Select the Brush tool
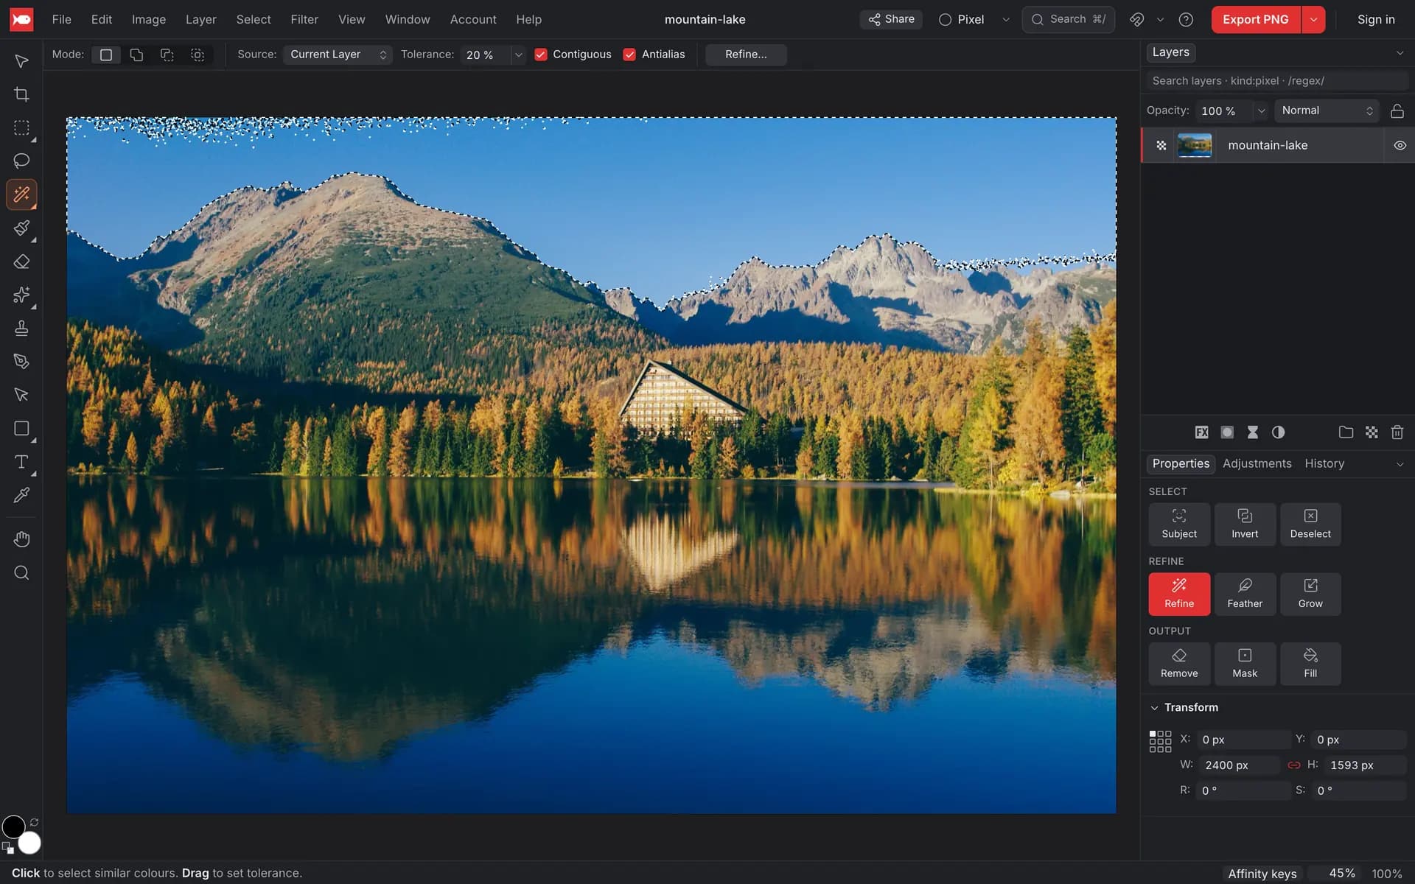 click(21, 228)
